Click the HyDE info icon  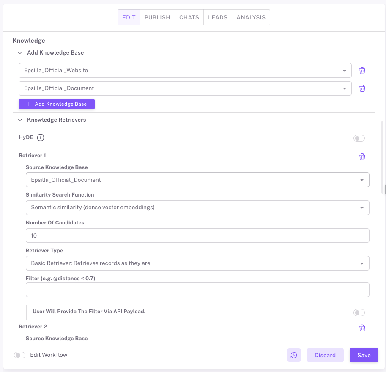pos(41,138)
